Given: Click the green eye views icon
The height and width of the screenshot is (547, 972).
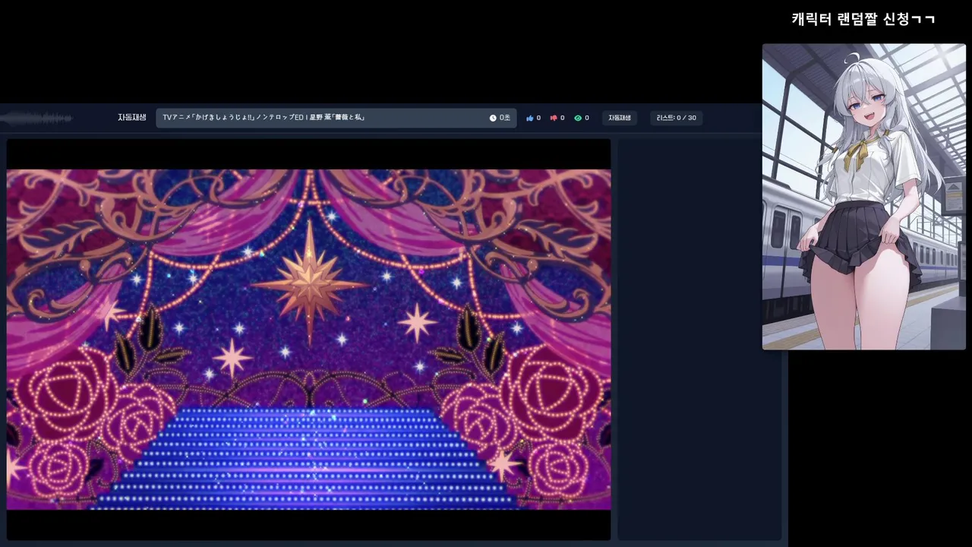Looking at the screenshot, I should click(x=578, y=118).
